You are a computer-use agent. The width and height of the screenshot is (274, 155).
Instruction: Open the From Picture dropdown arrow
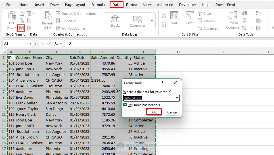pos(34,13)
